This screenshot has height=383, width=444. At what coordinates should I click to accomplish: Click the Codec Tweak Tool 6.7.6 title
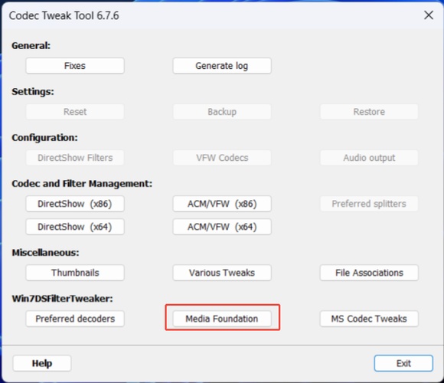(x=64, y=15)
